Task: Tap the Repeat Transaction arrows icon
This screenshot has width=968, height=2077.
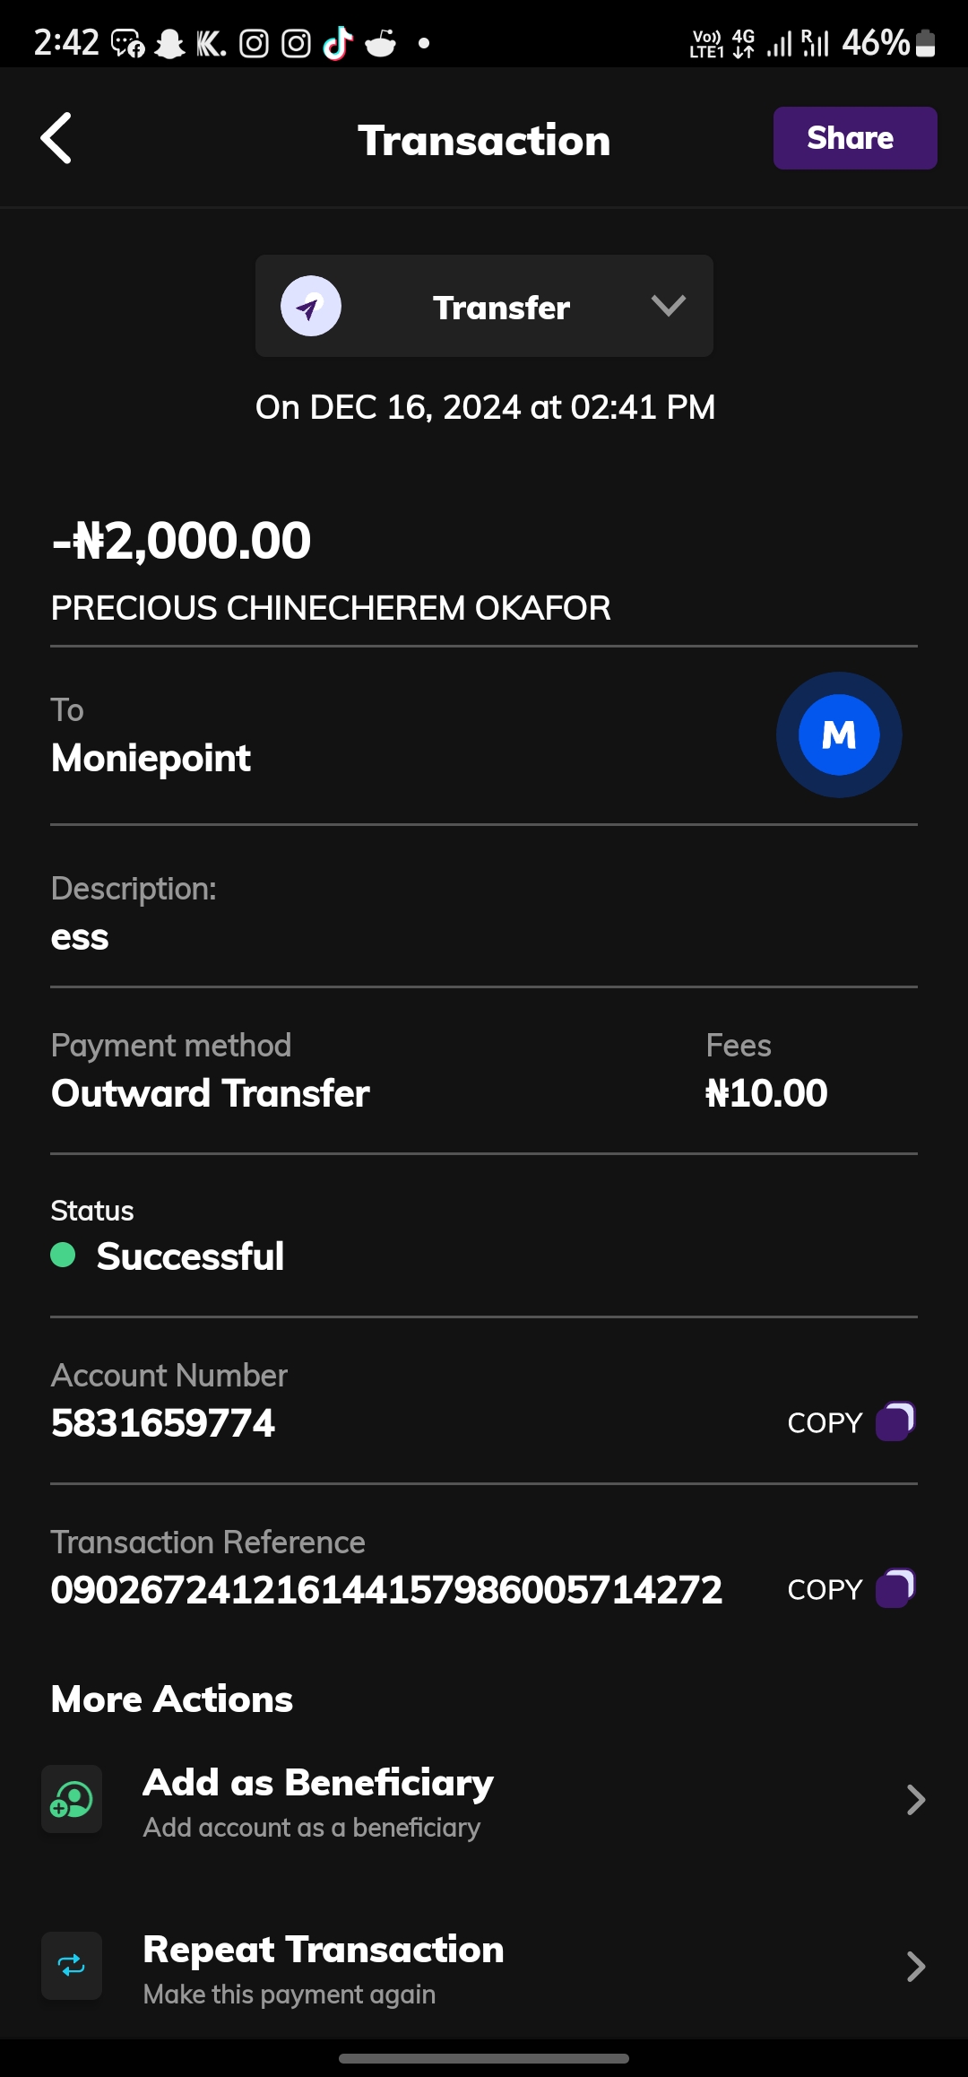Action: click(72, 1966)
